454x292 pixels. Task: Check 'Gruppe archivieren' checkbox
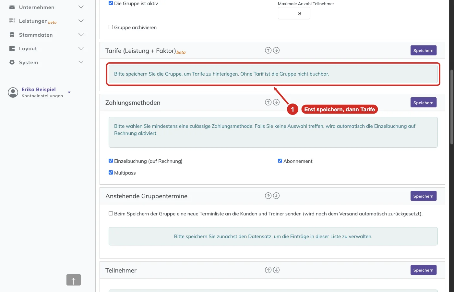[x=111, y=27]
